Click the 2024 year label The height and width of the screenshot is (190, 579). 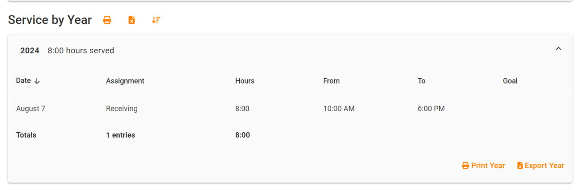pyautogui.click(x=30, y=51)
